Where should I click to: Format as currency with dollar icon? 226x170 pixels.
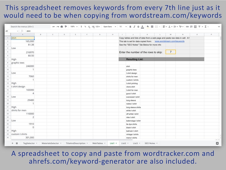coord(81,27)
